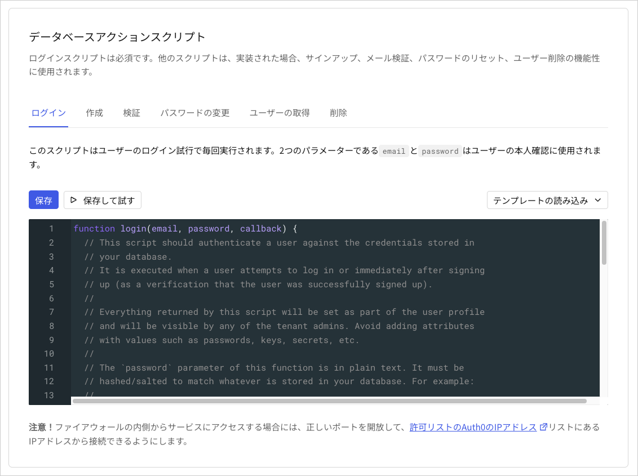Click the blue 保存 button
Screen dimensions: 638x476
coord(43,200)
